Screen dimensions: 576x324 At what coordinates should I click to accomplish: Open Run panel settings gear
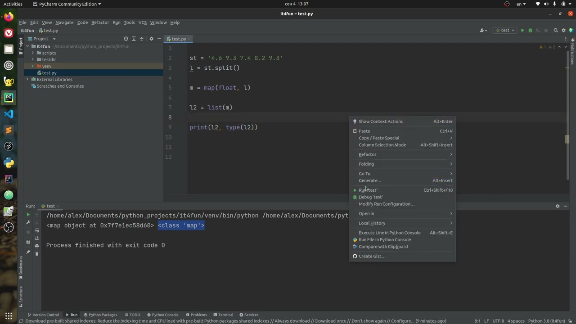coord(558,206)
